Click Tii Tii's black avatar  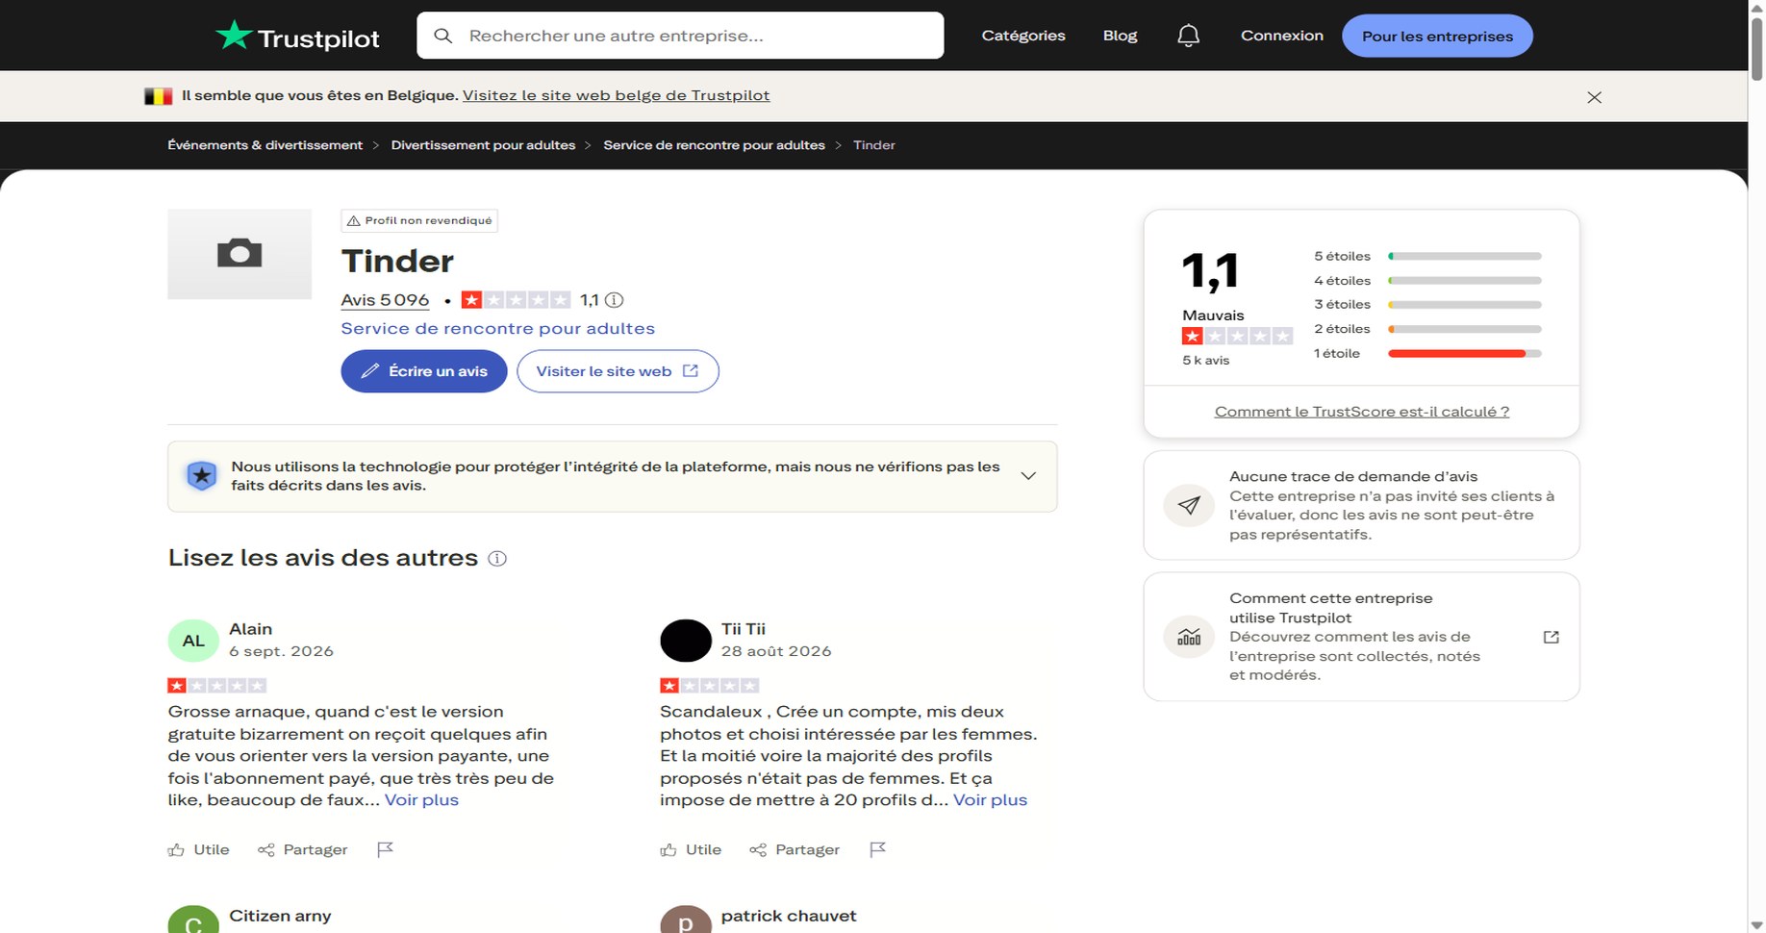[686, 641]
